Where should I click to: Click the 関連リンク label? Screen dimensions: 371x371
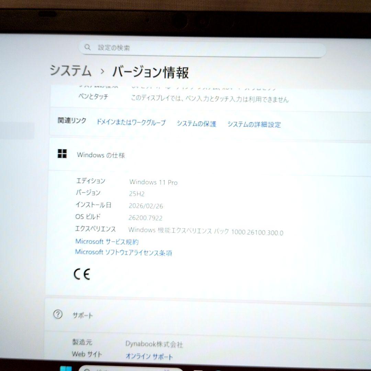(72, 121)
